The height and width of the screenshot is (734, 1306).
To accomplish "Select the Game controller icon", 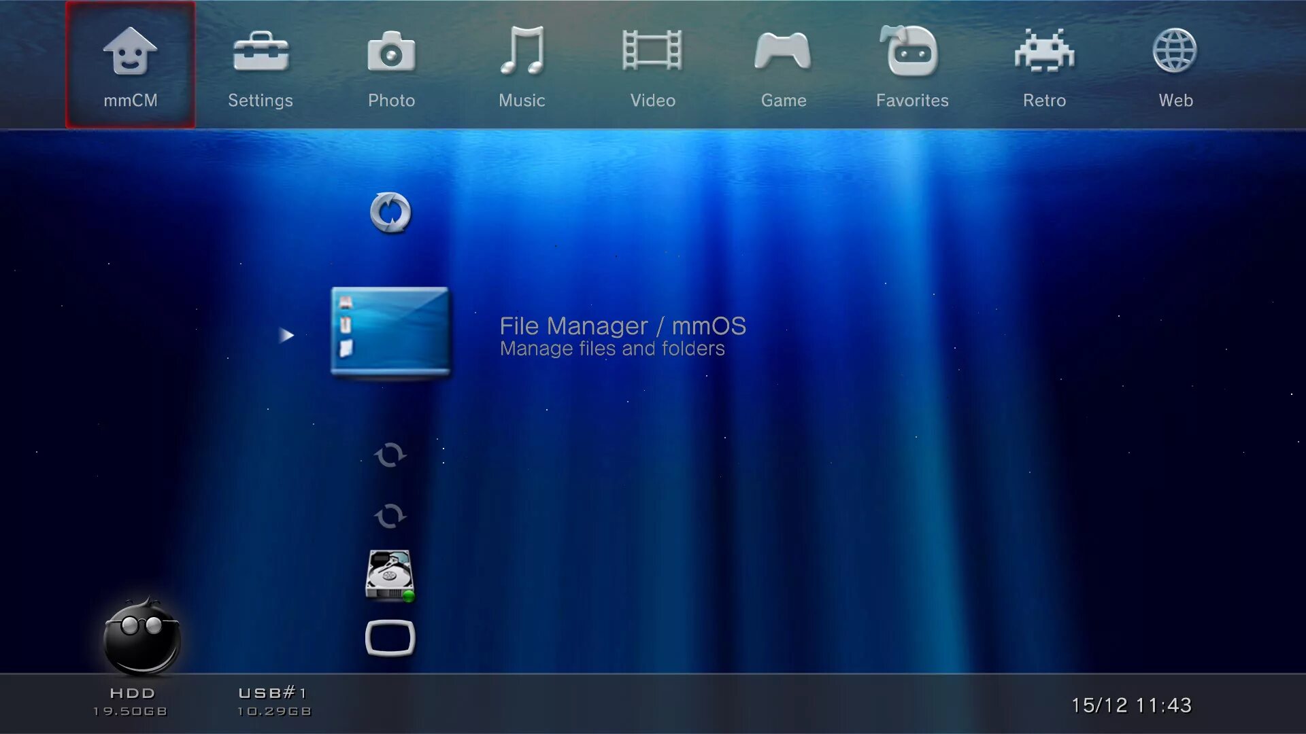I will [x=783, y=52].
